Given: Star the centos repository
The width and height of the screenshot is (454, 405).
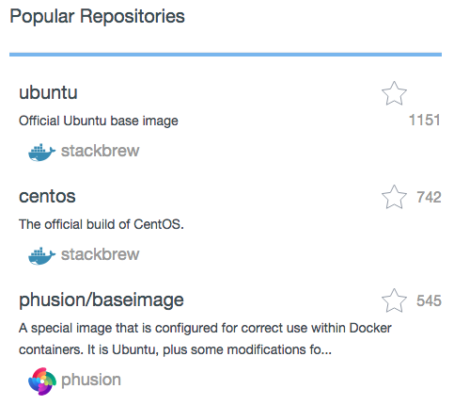Looking at the screenshot, I should [x=394, y=197].
